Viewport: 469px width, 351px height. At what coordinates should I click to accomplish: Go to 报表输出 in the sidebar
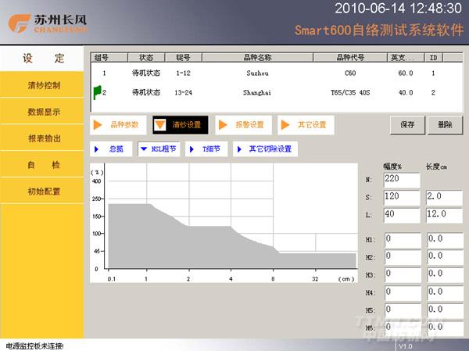[x=44, y=138]
